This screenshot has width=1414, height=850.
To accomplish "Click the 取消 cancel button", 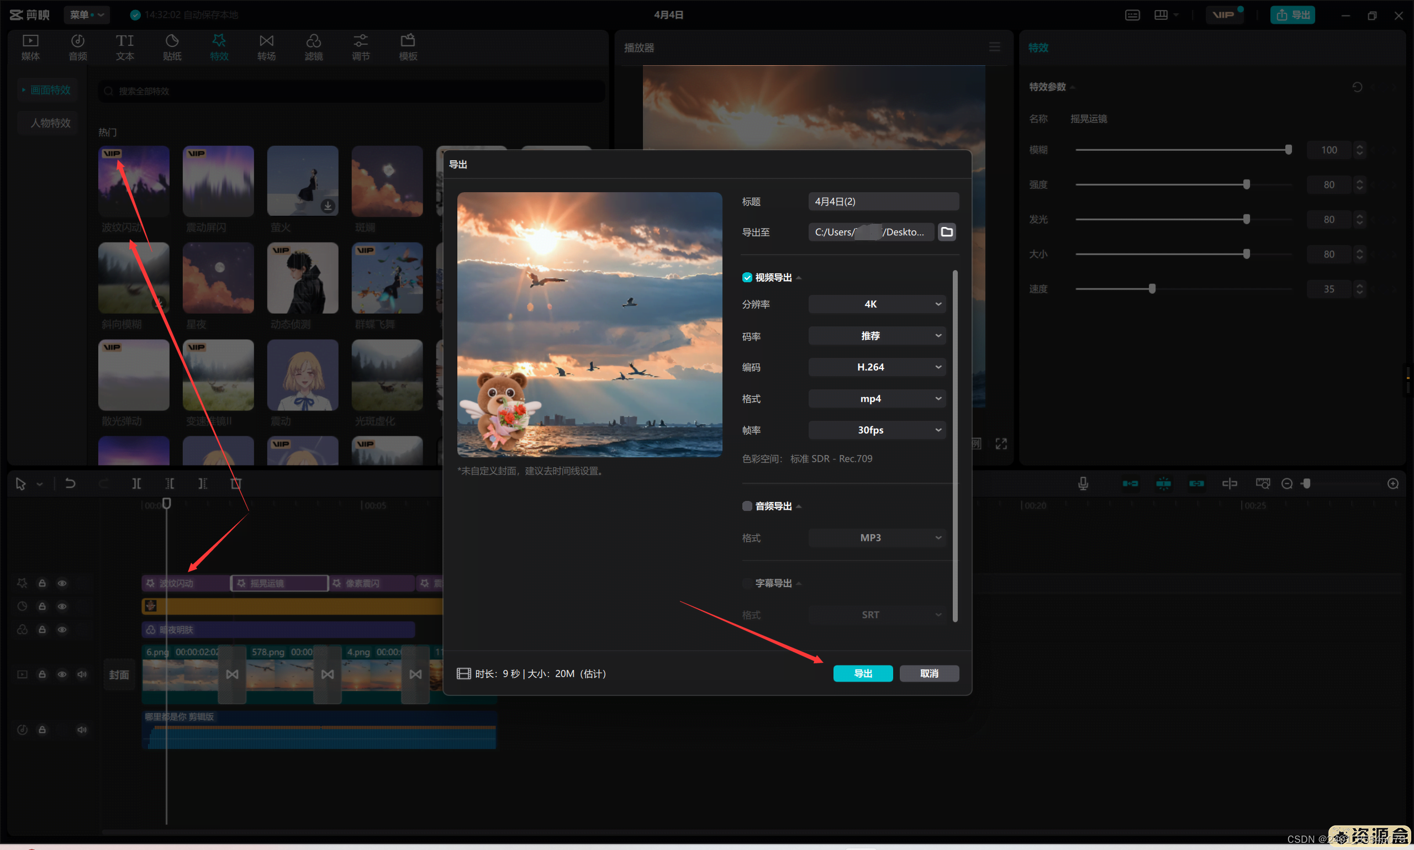I will tap(929, 674).
